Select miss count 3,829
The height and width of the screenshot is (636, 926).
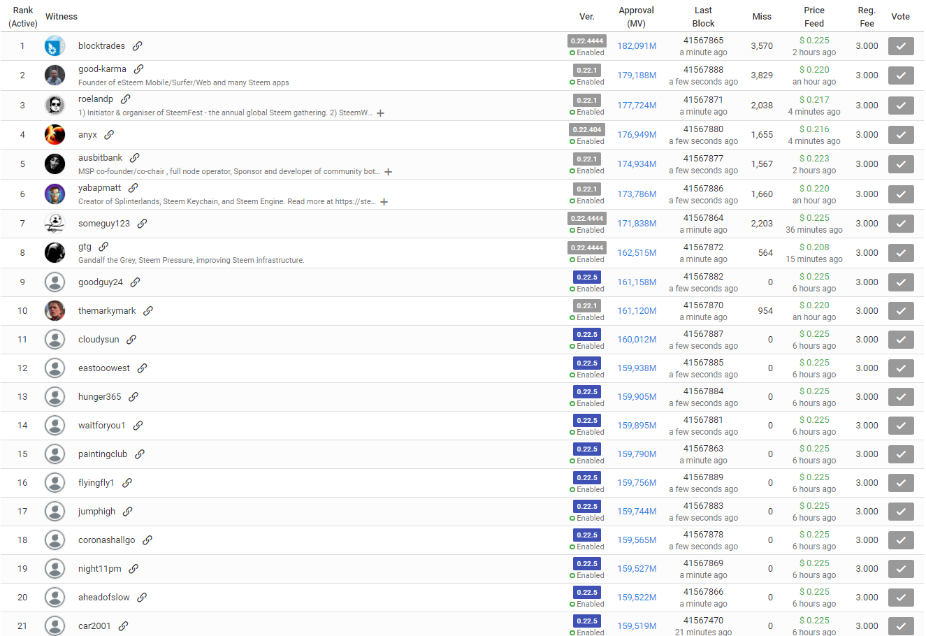tap(762, 75)
